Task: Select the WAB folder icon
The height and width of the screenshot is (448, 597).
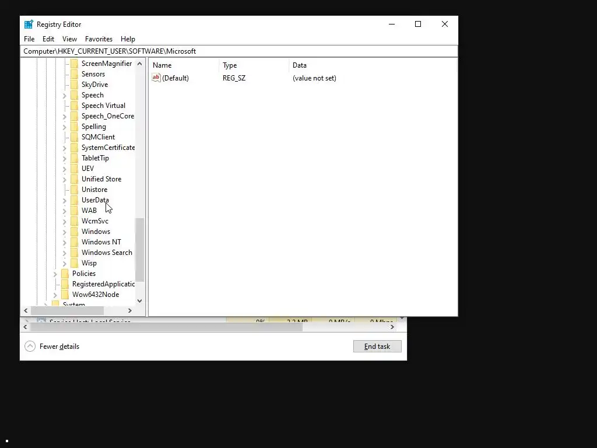Action: pyautogui.click(x=75, y=210)
